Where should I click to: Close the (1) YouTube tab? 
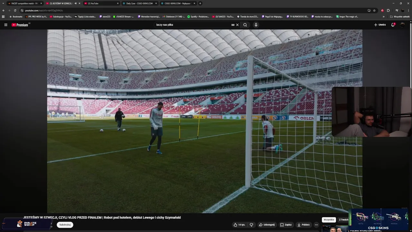pos(118,3)
